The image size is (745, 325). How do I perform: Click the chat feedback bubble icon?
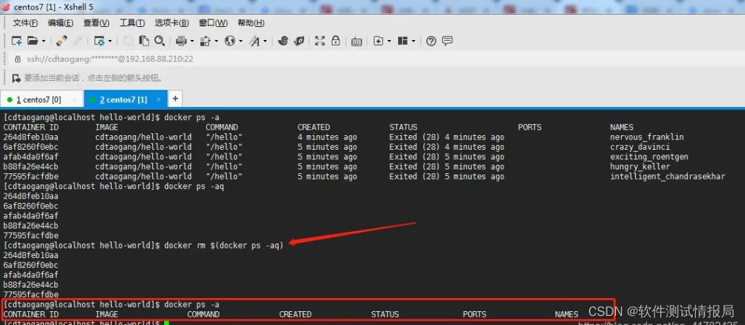pyautogui.click(x=447, y=41)
